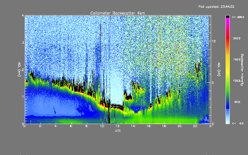Click the "Backscatter Intensity" colorbar label
This screenshot has height=155, width=248.
242,70
